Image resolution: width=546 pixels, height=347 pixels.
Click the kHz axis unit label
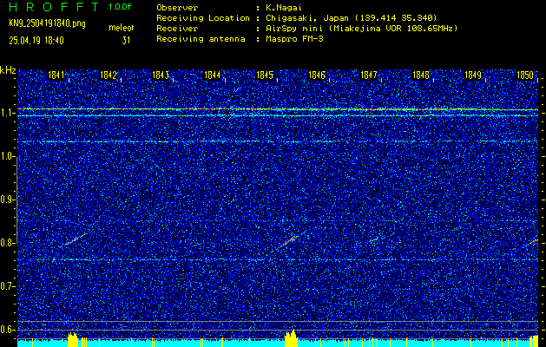coord(8,70)
